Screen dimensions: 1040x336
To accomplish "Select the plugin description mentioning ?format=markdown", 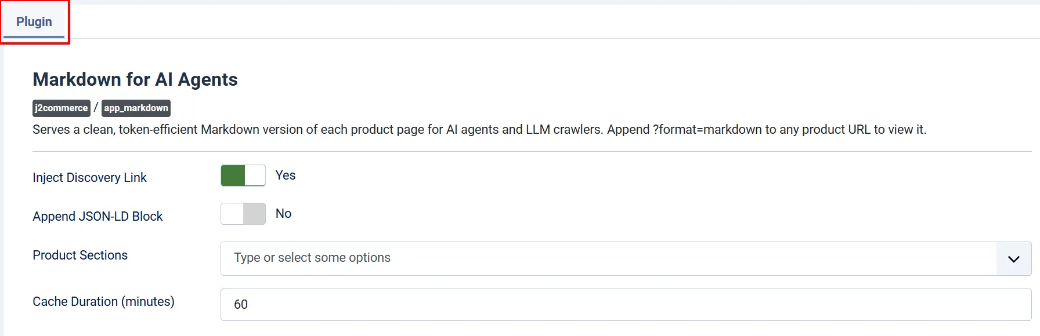I will (x=479, y=130).
